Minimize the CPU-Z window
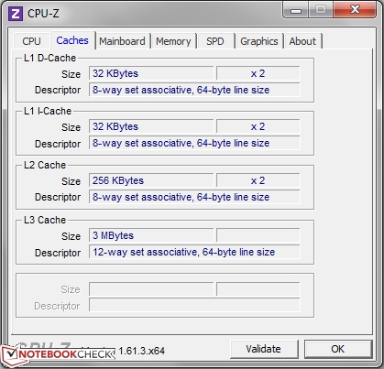Screen dimensions: 384x369 296,11
